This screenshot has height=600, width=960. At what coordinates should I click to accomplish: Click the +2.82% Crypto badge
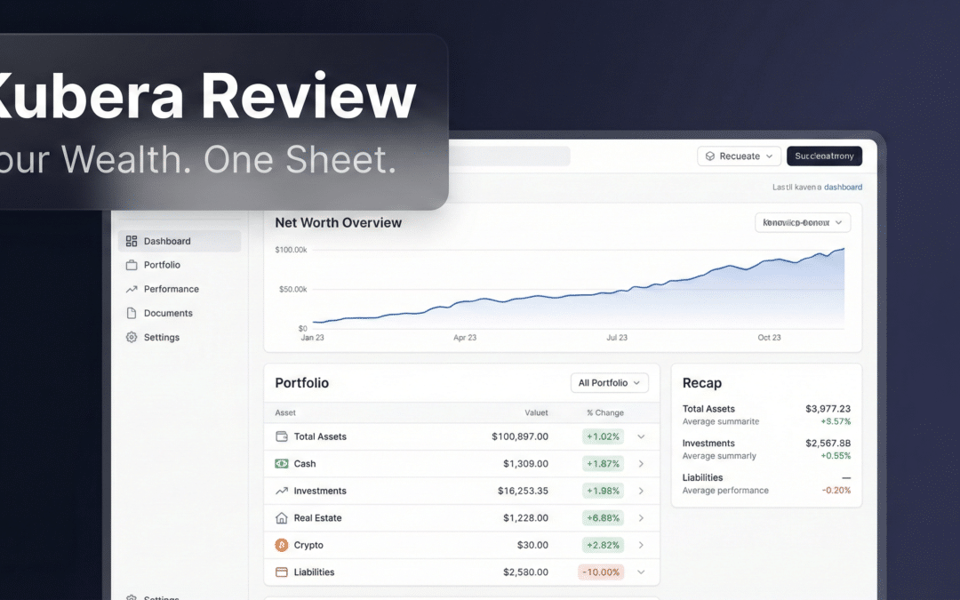[603, 545]
